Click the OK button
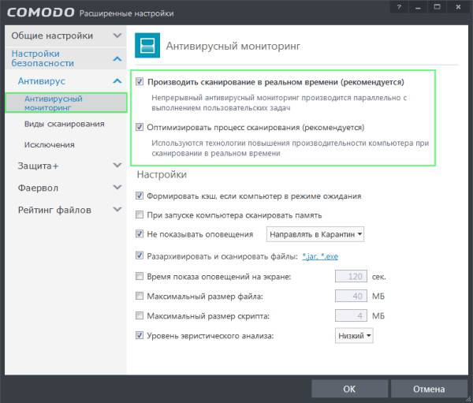 pos(349,389)
